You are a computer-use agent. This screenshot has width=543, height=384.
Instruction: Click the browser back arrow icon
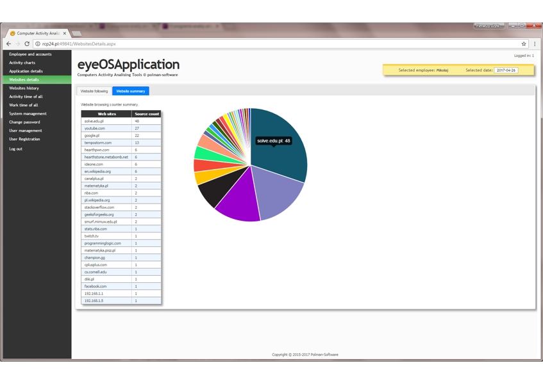pyautogui.click(x=9, y=44)
